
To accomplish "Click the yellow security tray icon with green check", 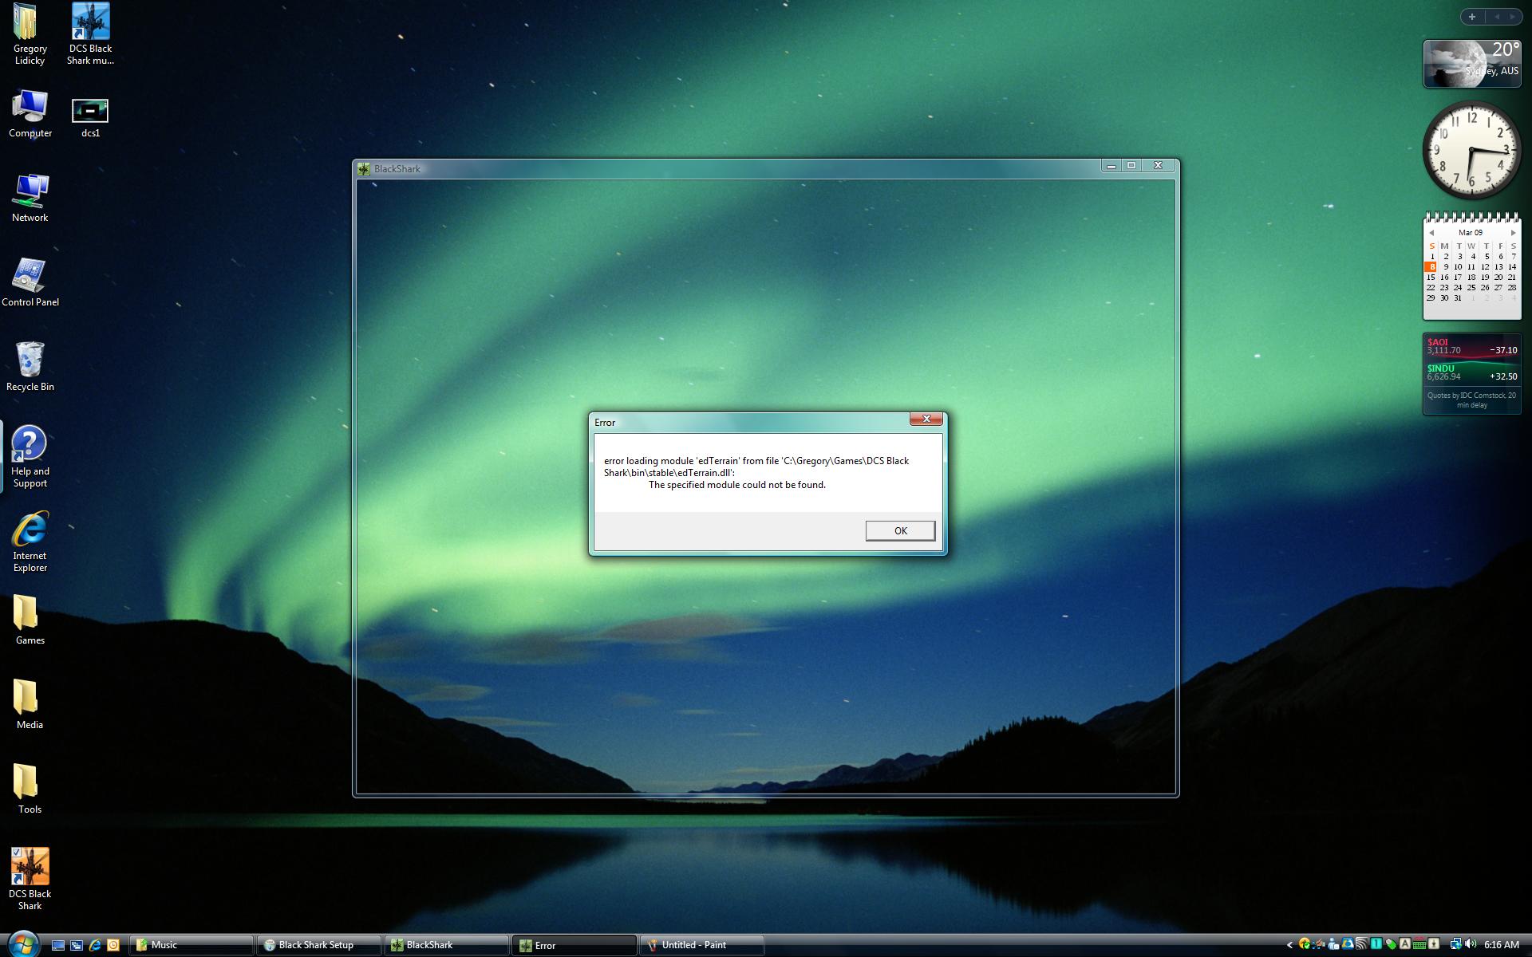I will tap(1305, 944).
